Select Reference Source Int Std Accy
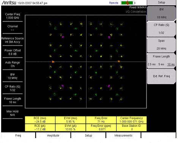Image resolution: width=178 pixels, height=143 pixels. coord(13,40)
